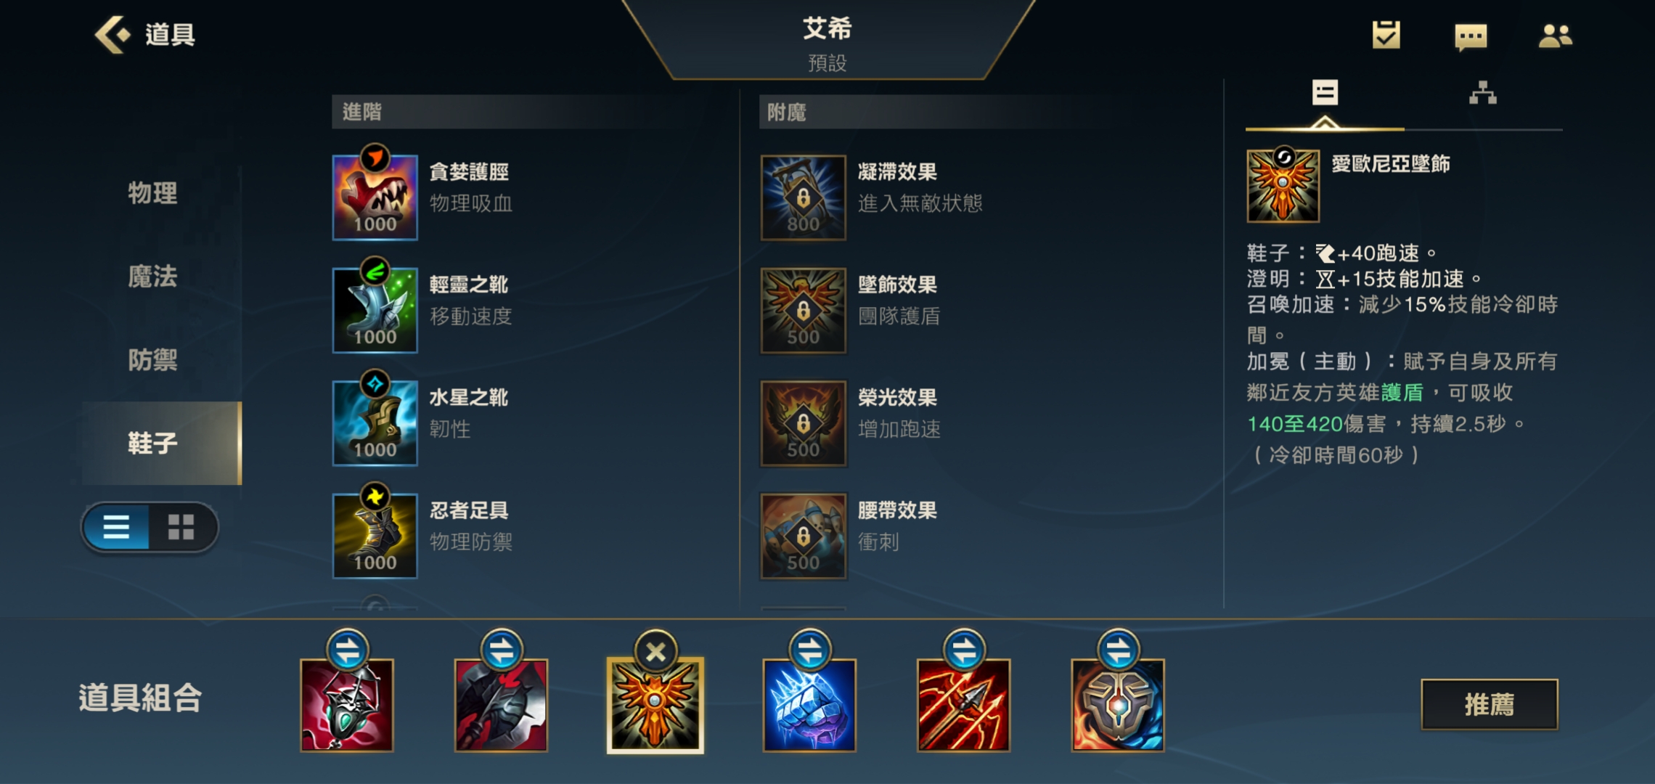Switch to grid view layout toggle
The image size is (1655, 784).
(181, 527)
